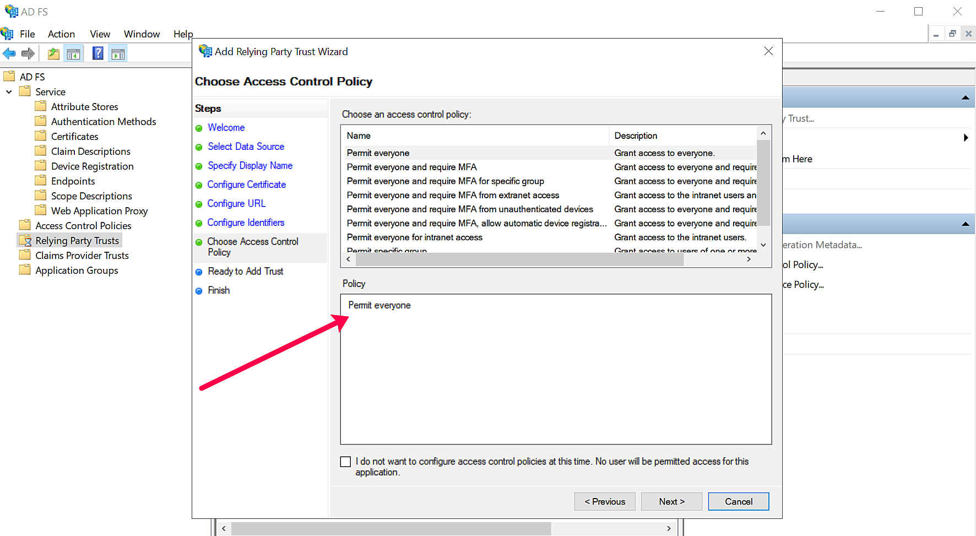Image resolution: width=976 pixels, height=536 pixels.
Task: Check the 'do not want to configure' checkbox
Action: pos(345,462)
